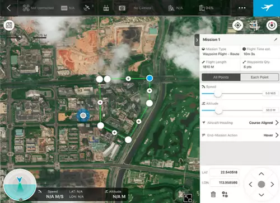The height and width of the screenshot is (203, 280).
Task: Tap the Flight Time est. 10m 3s value
Action: pyautogui.click(x=249, y=54)
